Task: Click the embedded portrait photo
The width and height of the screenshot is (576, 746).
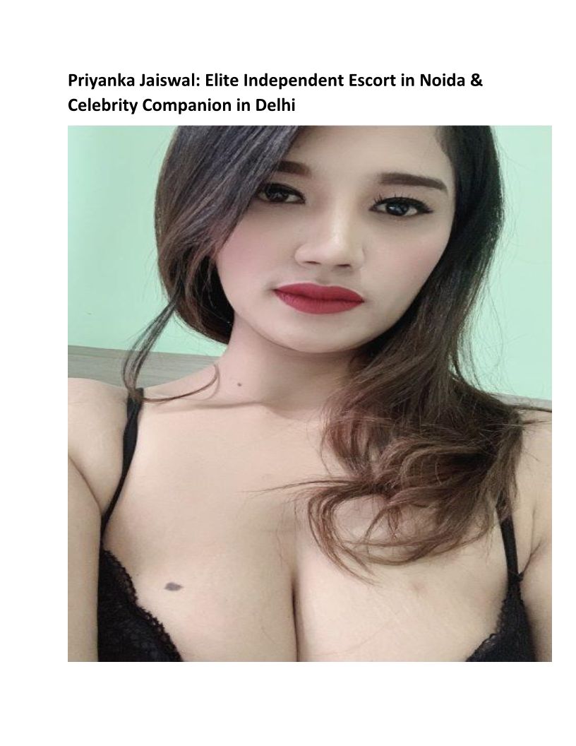Action: coord(309,393)
